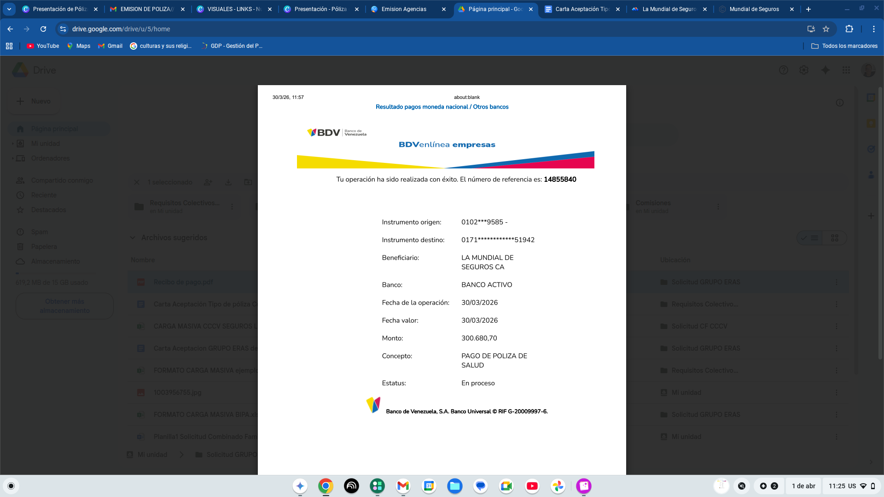This screenshot has height=497, width=884.
Task: Click the share person-add icon
Action: (208, 182)
